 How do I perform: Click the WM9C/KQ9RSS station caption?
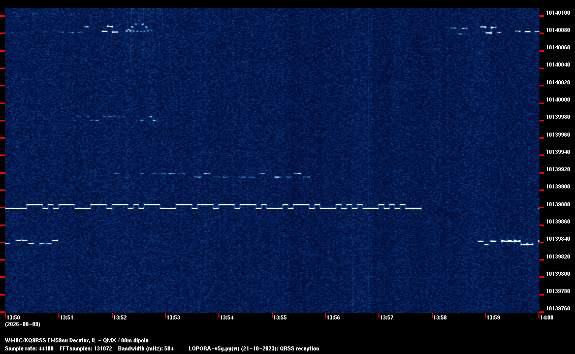click(x=77, y=340)
